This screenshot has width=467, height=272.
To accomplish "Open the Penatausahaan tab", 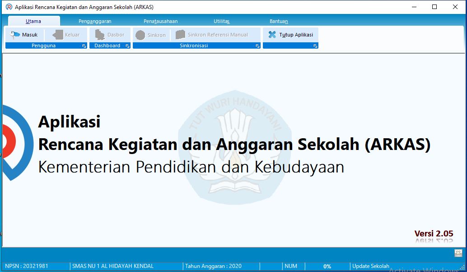I will [x=160, y=21].
